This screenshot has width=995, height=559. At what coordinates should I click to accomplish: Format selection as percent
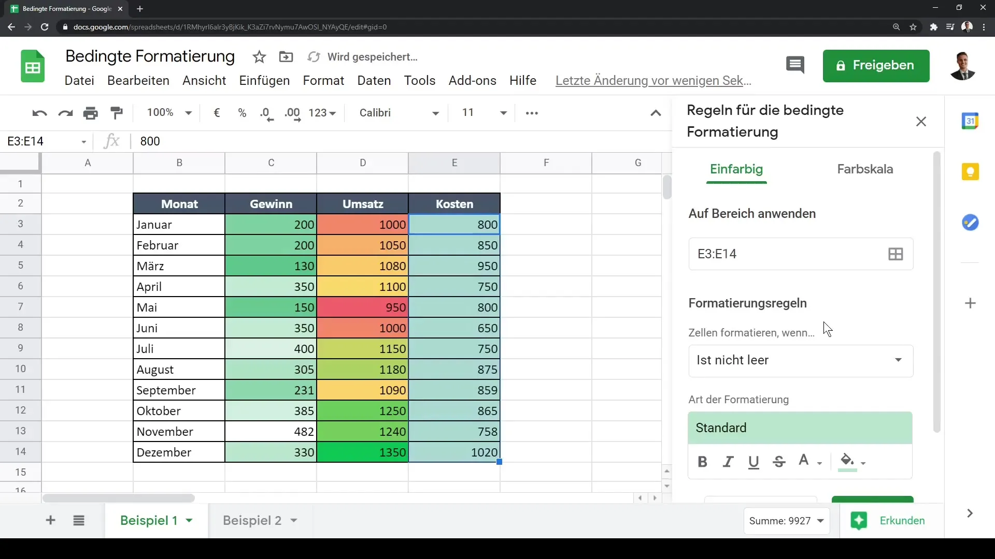(x=242, y=113)
